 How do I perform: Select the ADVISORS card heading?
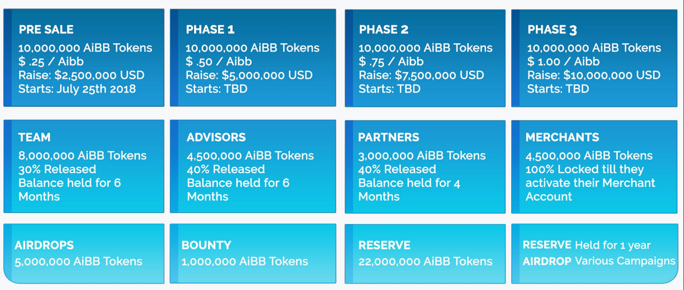point(216,138)
